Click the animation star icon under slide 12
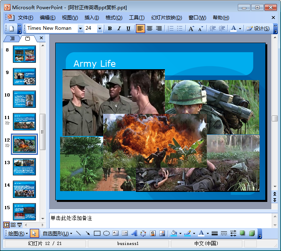Viewport: 281px width, 251px height. (7, 146)
